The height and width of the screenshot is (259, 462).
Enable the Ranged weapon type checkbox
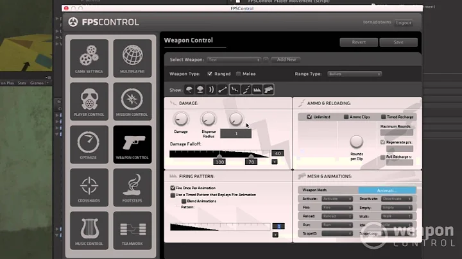tap(210, 74)
